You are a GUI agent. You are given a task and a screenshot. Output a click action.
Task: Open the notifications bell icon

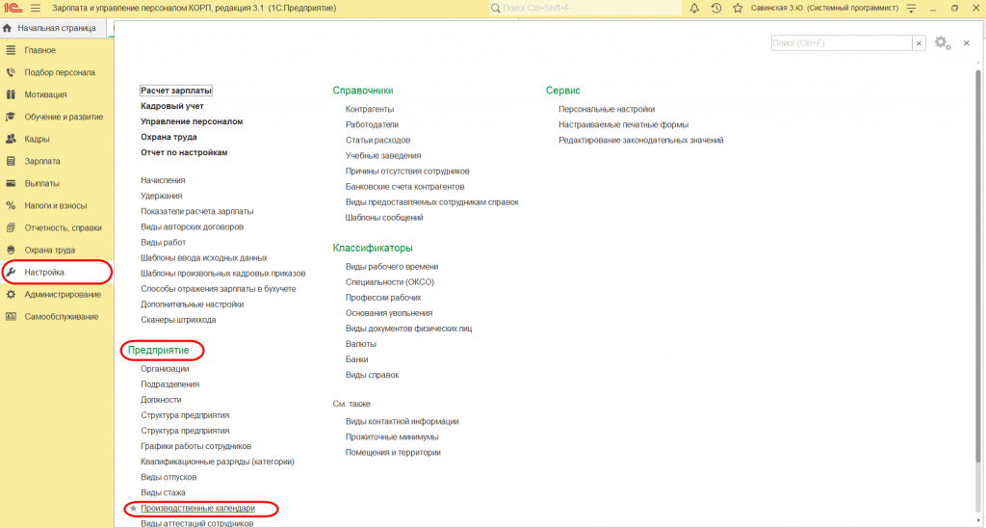tap(694, 8)
